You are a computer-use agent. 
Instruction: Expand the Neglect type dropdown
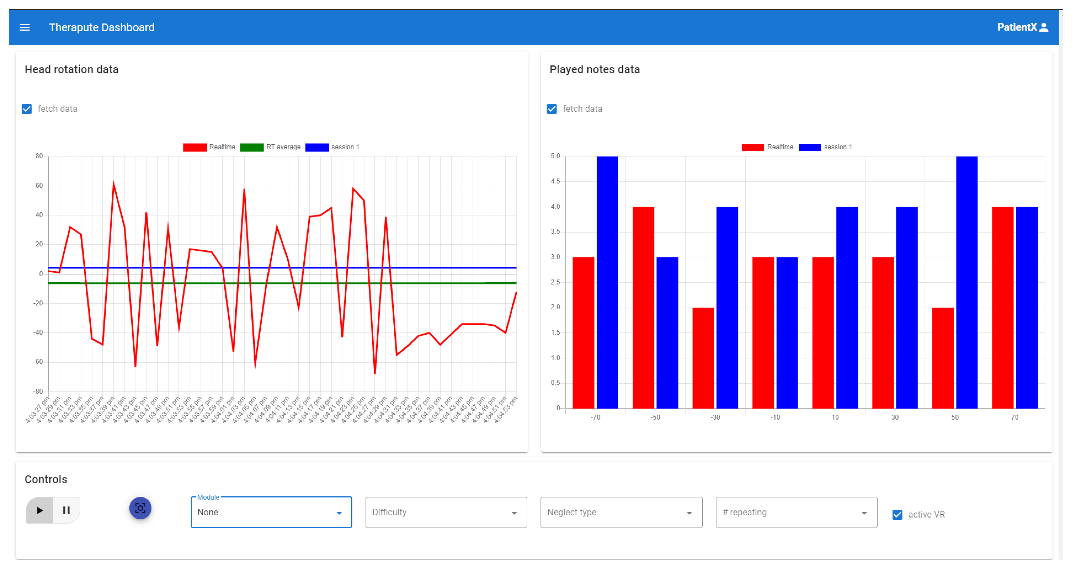tap(621, 512)
